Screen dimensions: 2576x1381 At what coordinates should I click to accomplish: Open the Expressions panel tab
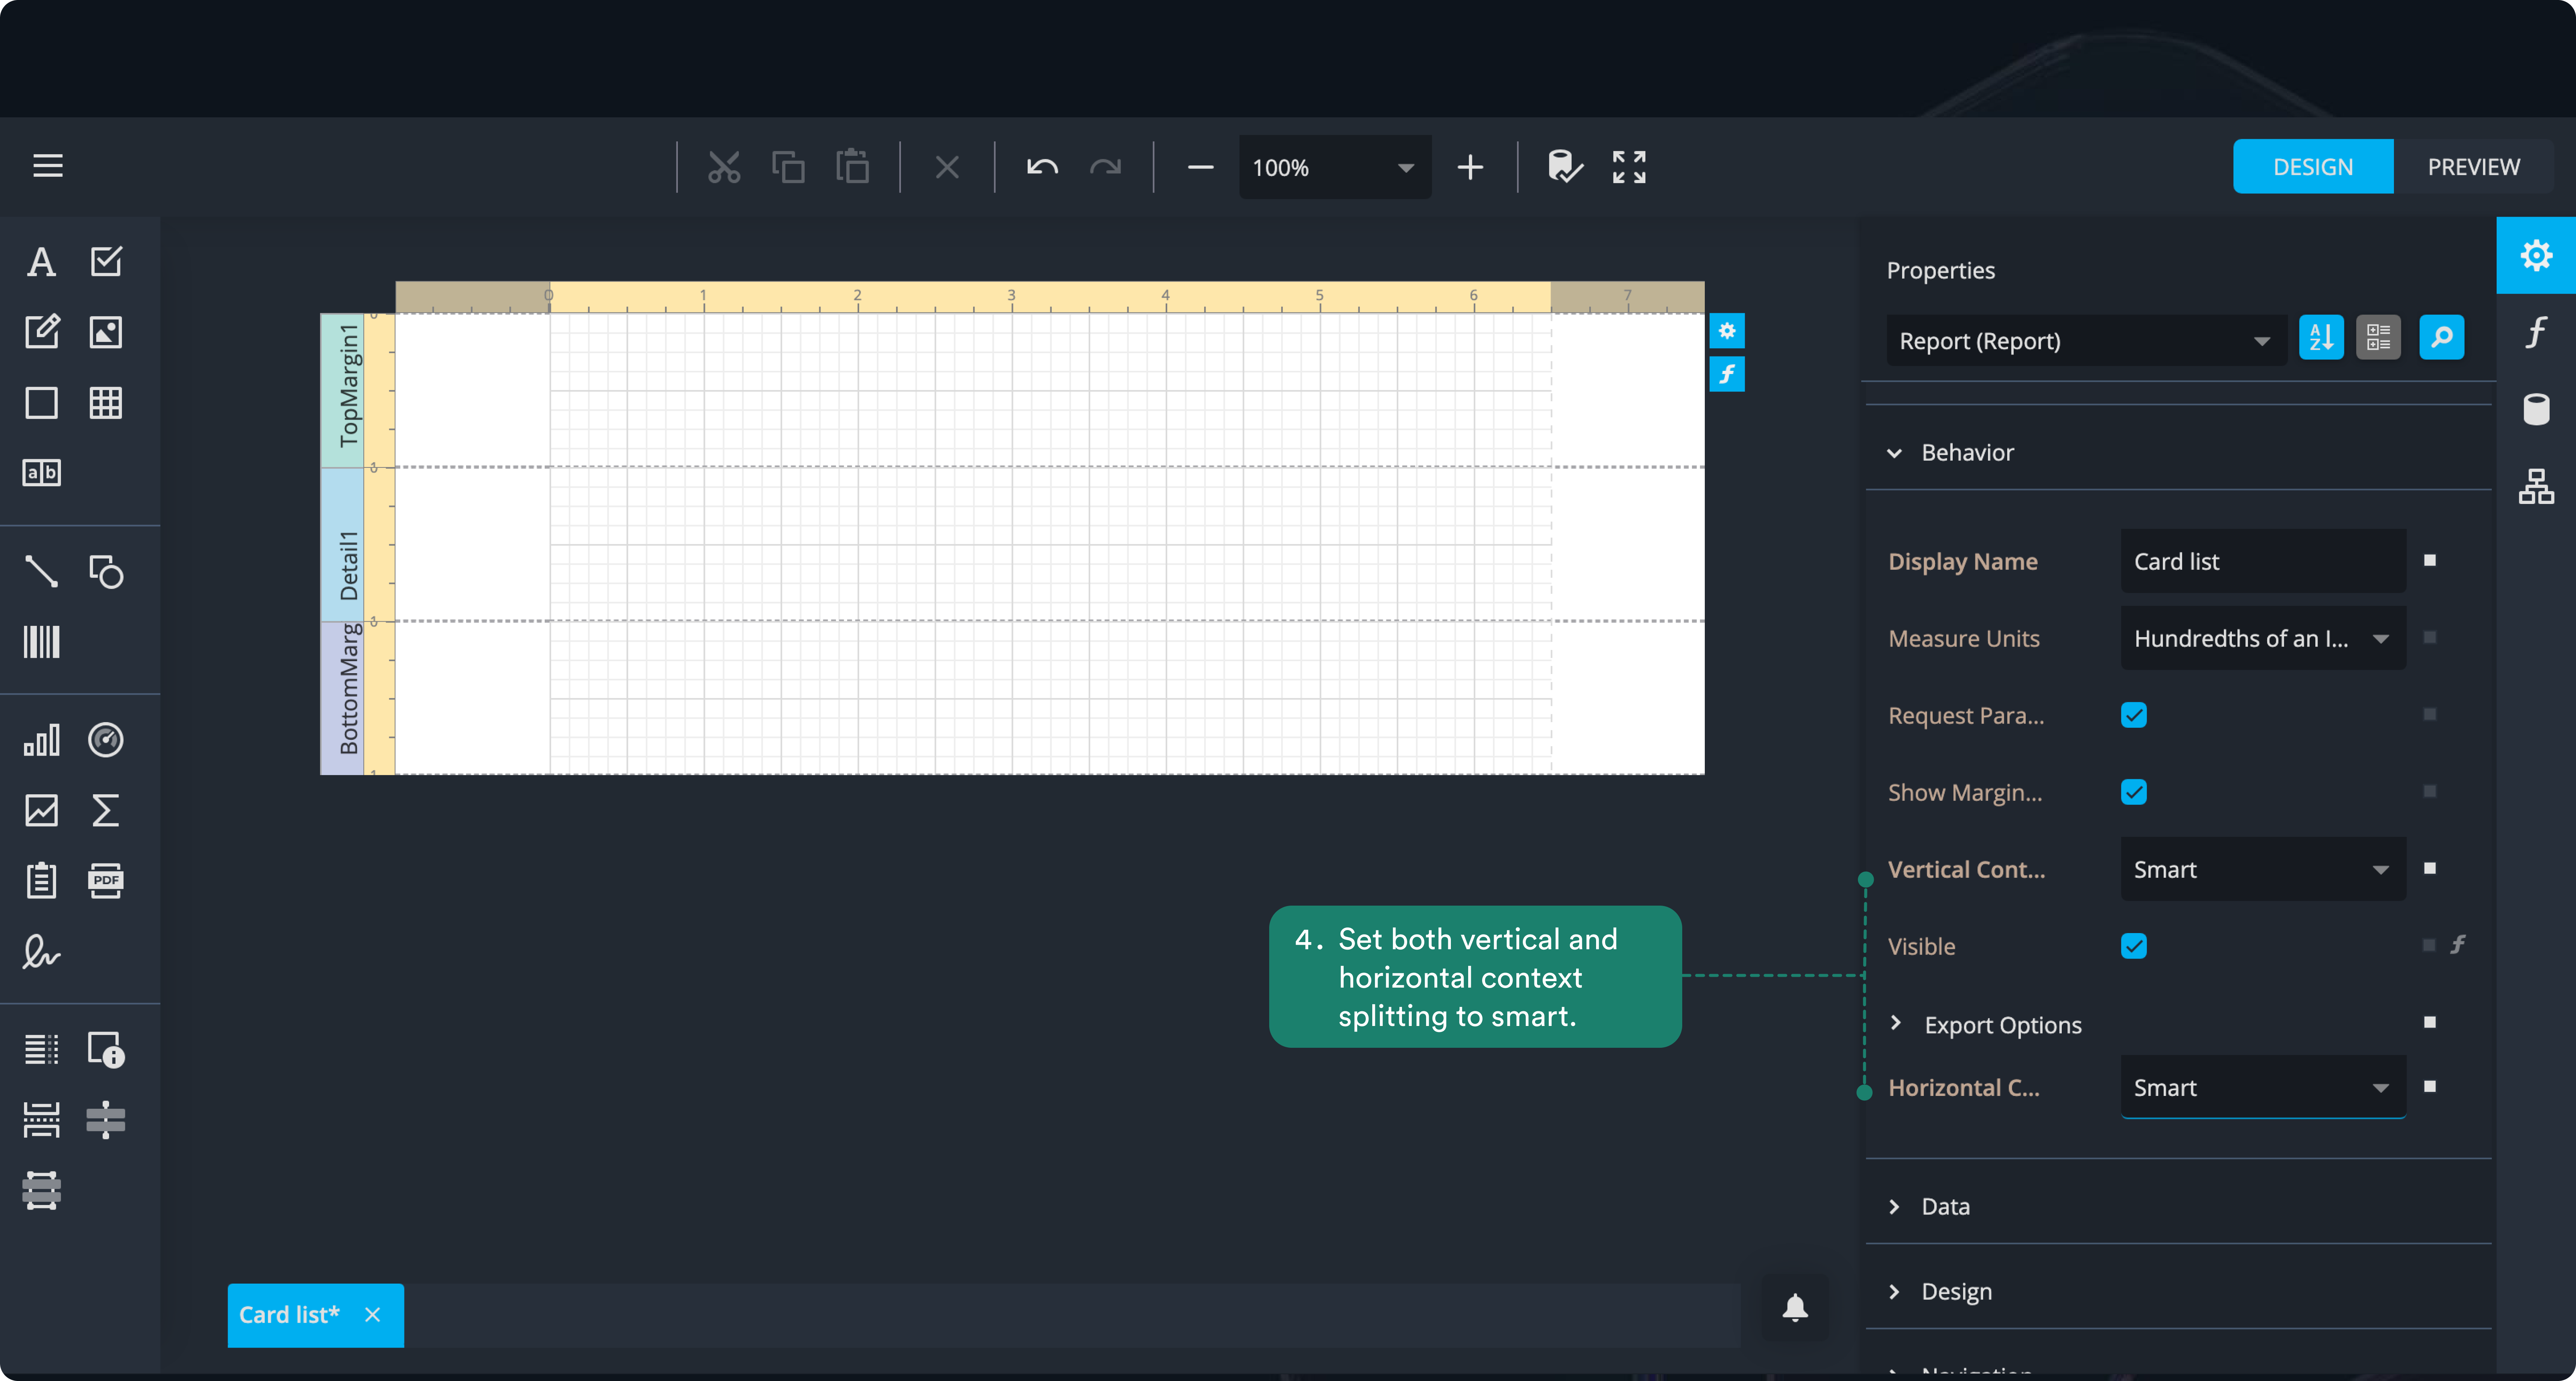click(x=2536, y=332)
